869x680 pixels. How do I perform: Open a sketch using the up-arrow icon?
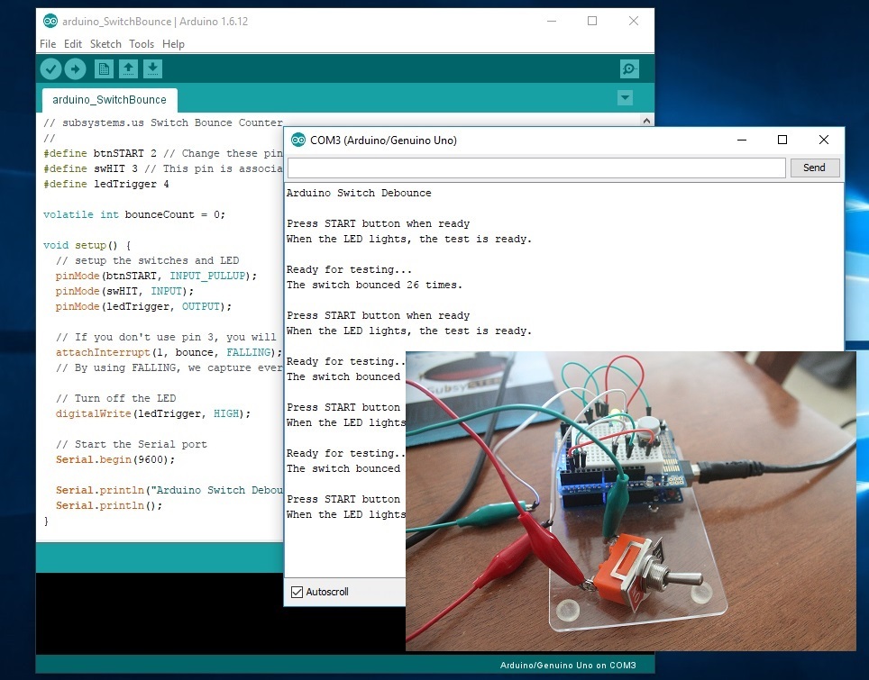click(128, 69)
